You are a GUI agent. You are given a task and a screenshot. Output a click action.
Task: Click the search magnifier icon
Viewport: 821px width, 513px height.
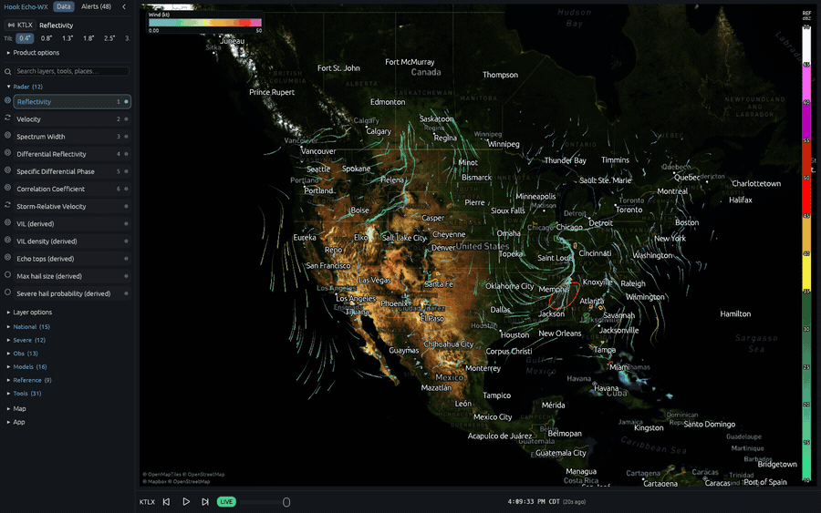[x=8, y=72]
